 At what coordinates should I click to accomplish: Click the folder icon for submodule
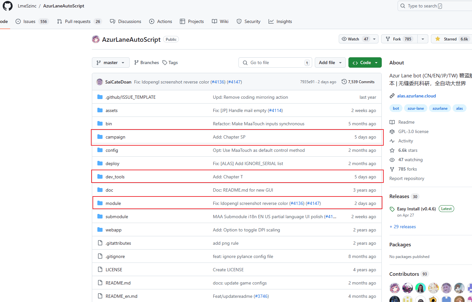click(100, 217)
